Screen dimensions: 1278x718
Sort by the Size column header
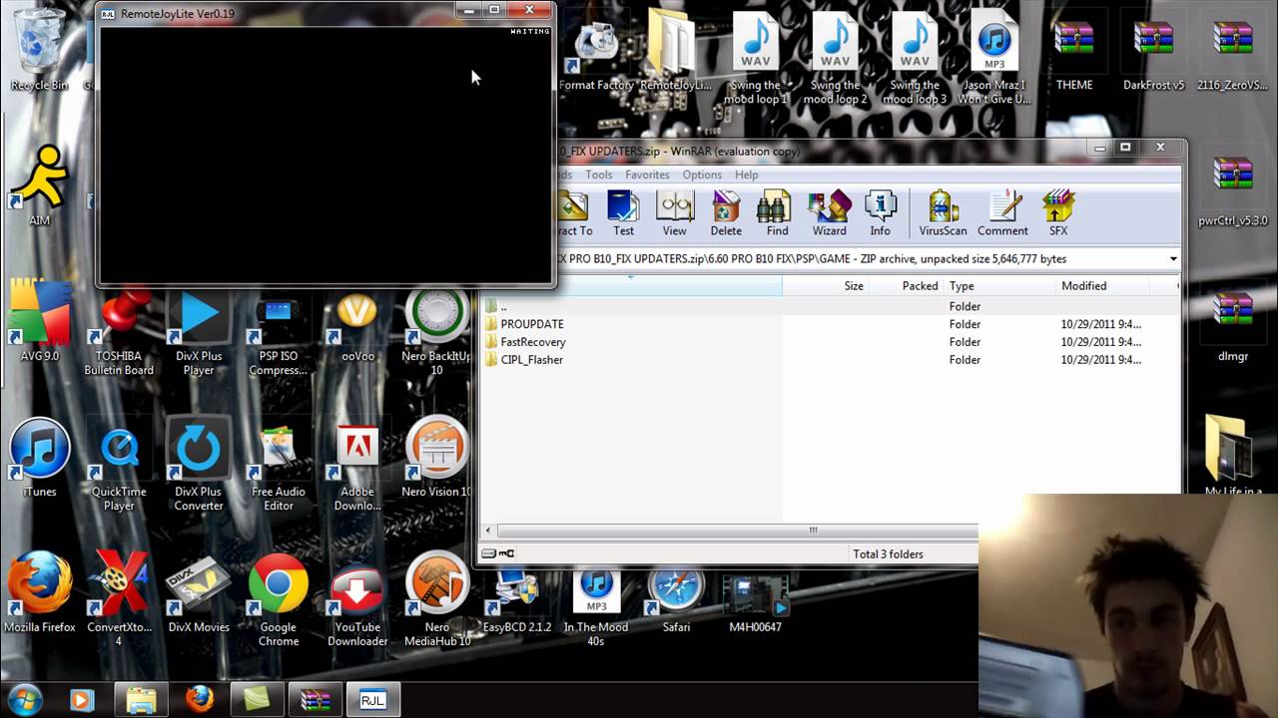826,286
